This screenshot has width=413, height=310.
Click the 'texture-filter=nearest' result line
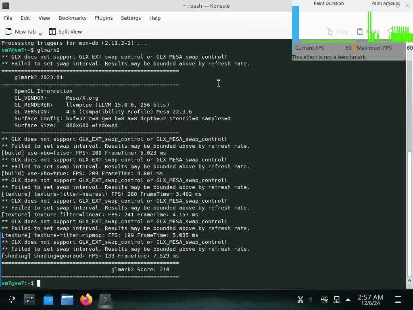pyautogui.click(x=101, y=194)
